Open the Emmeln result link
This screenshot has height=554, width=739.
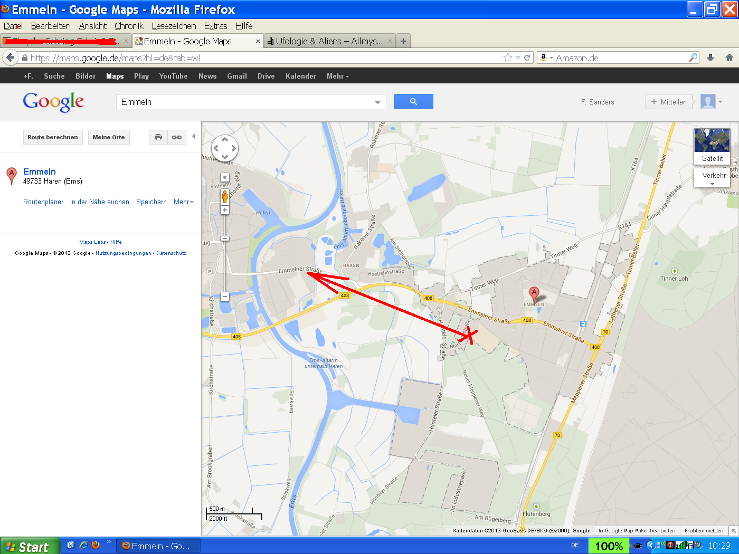click(40, 171)
